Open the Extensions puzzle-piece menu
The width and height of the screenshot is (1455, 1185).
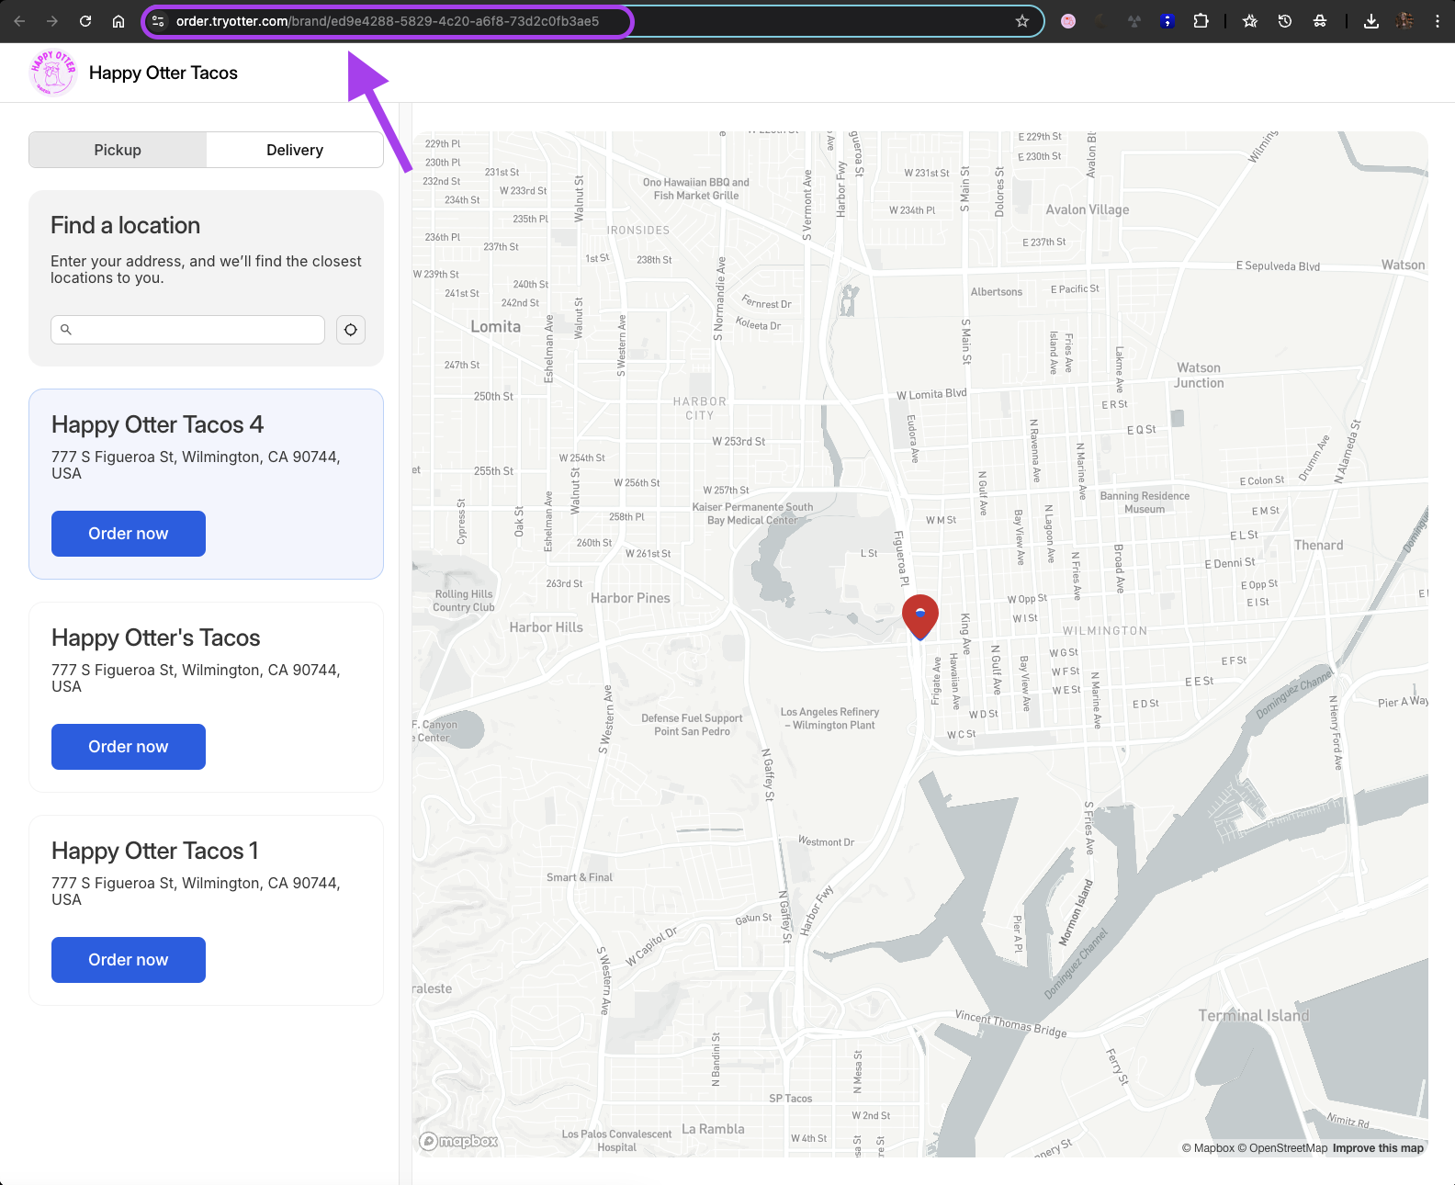(1201, 21)
